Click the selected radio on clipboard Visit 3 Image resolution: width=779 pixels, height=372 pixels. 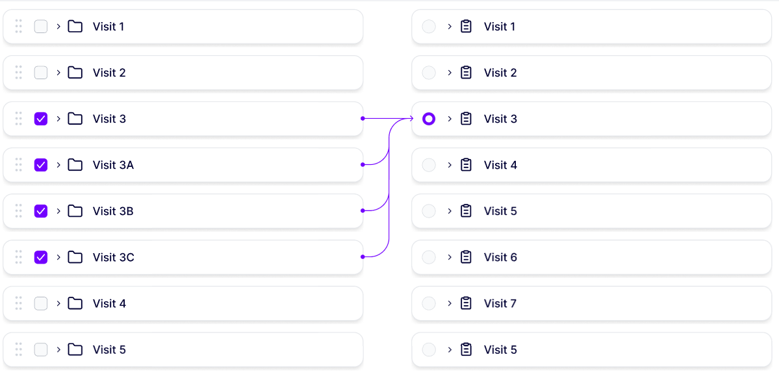pyautogui.click(x=429, y=119)
